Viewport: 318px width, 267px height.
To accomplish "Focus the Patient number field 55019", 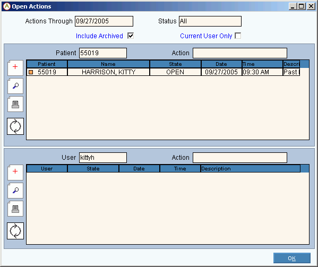I will tap(103, 53).
